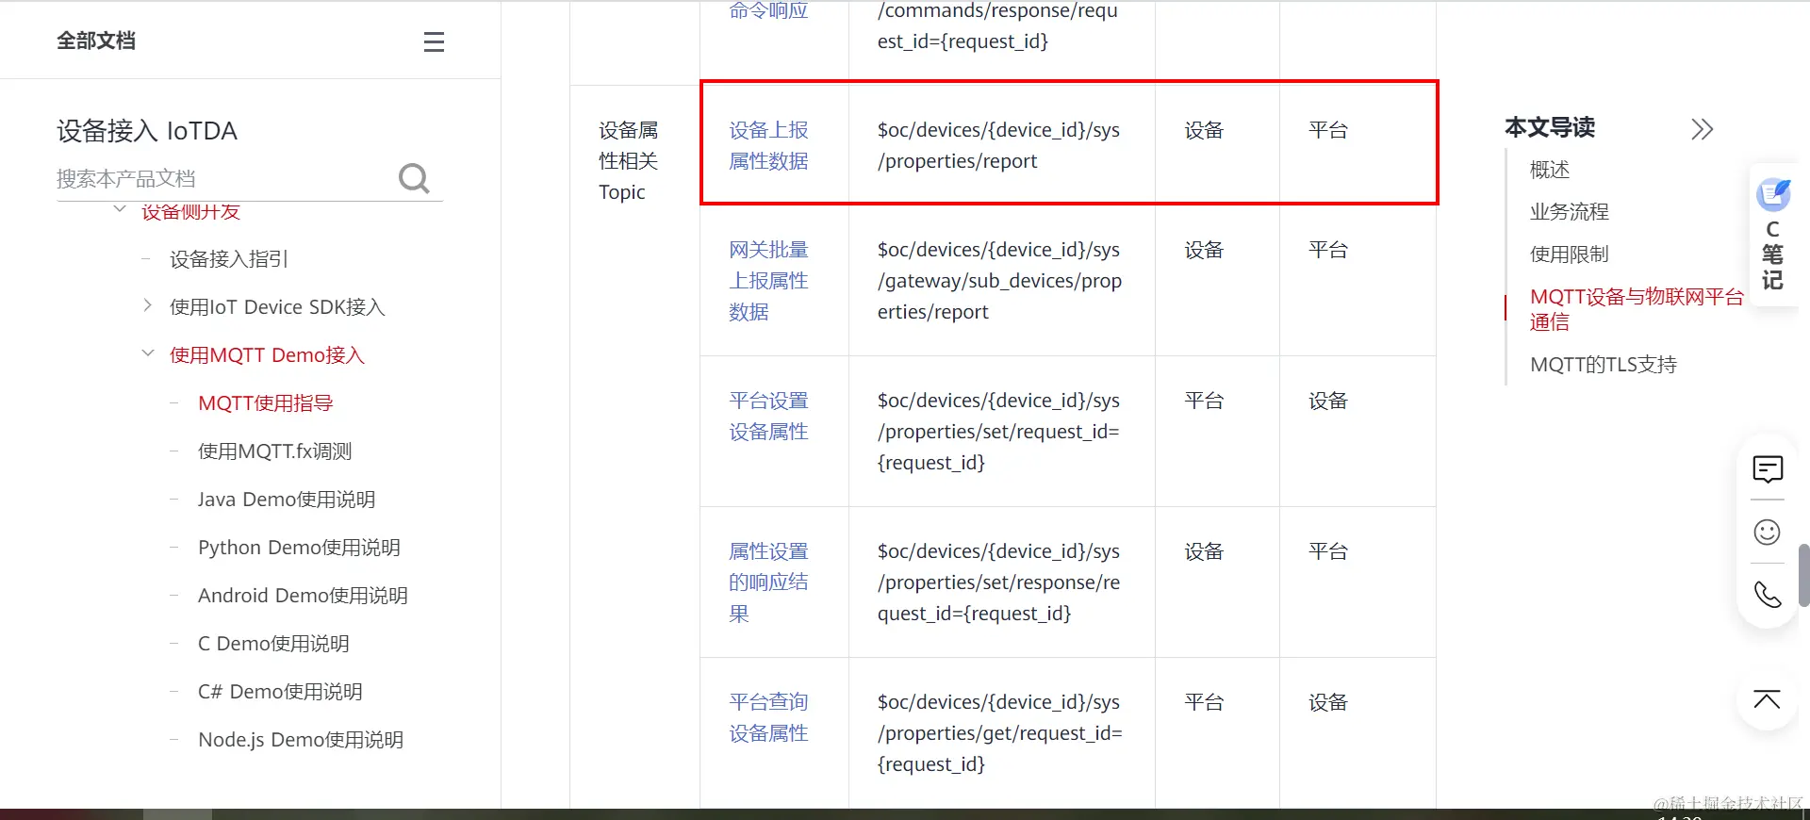The width and height of the screenshot is (1810, 820).
Task: Open the feedback comment icon
Action: pos(1768,468)
